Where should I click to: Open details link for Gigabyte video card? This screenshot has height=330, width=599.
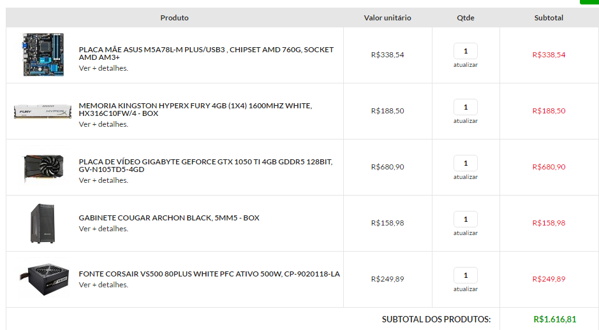tap(103, 180)
